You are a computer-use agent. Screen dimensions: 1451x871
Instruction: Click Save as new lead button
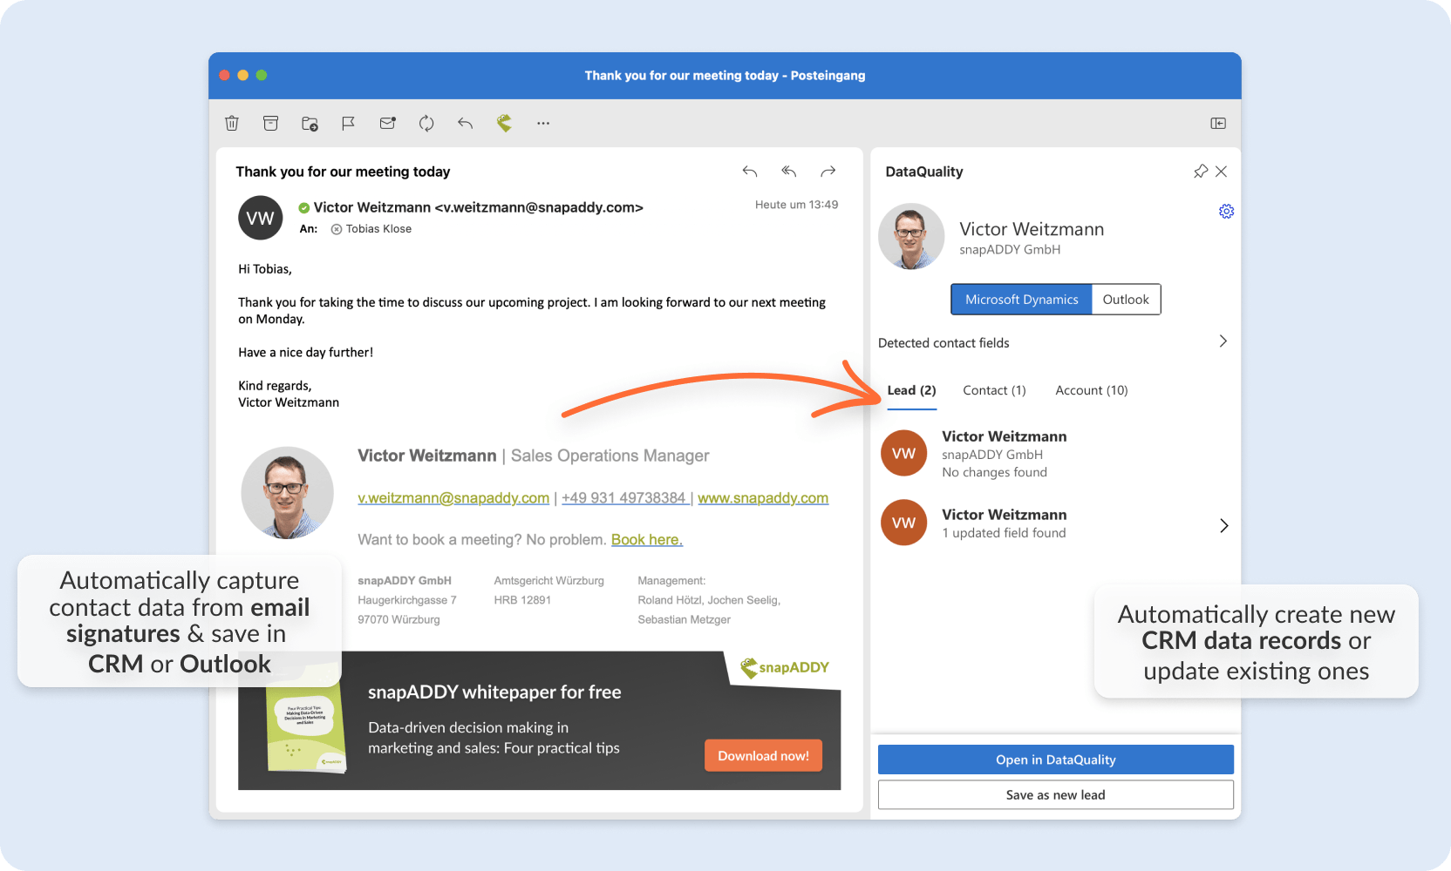[x=1055, y=794]
